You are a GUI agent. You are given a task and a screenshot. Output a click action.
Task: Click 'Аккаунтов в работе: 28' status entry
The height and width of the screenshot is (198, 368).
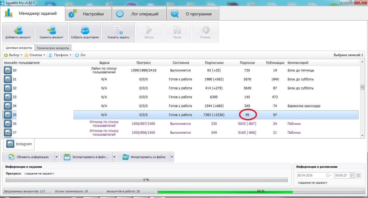coord(123,191)
